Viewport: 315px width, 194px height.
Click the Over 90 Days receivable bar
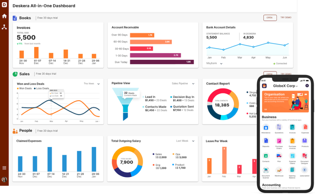tap(142, 35)
